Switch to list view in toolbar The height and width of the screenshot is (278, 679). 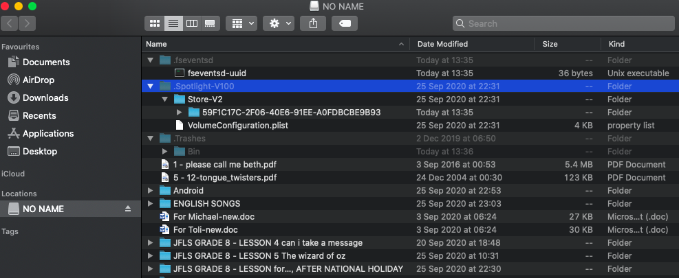[x=173, y=23]
